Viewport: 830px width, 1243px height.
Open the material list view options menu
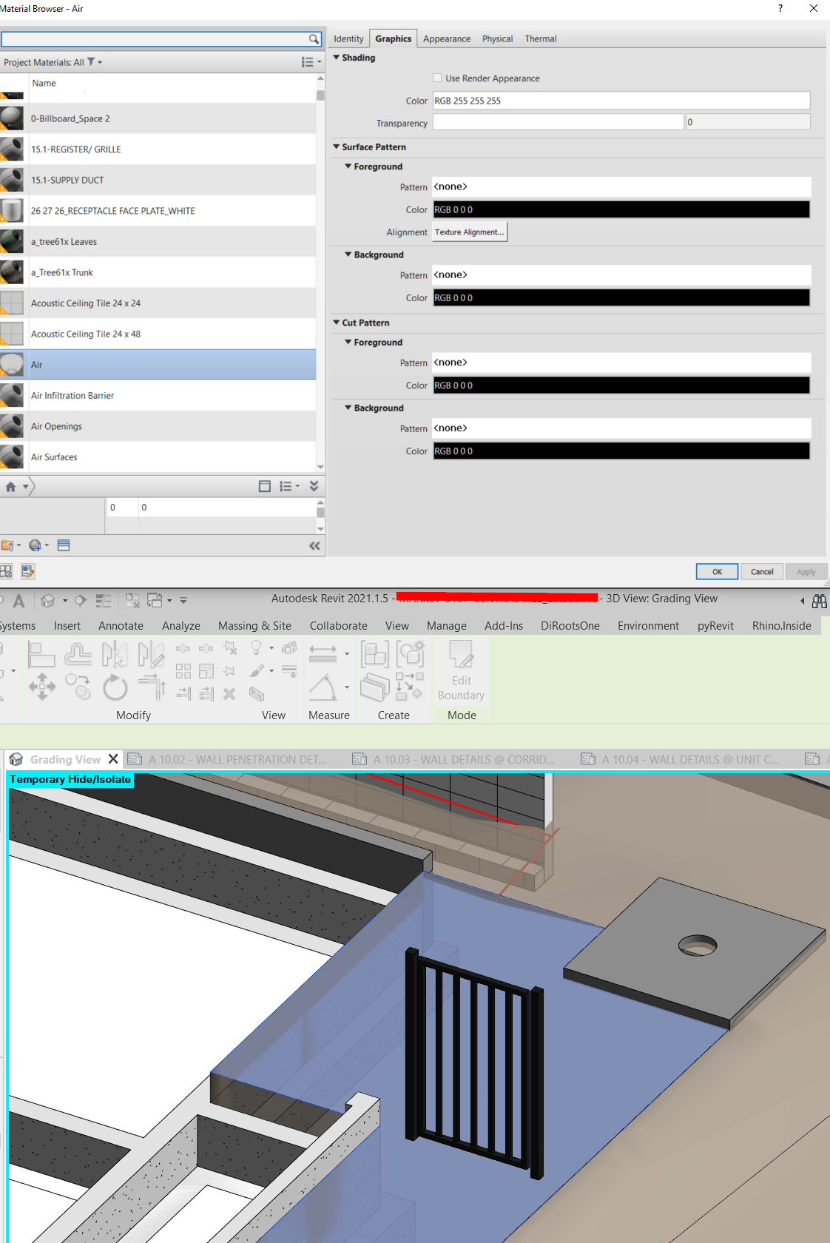[311, 62]
